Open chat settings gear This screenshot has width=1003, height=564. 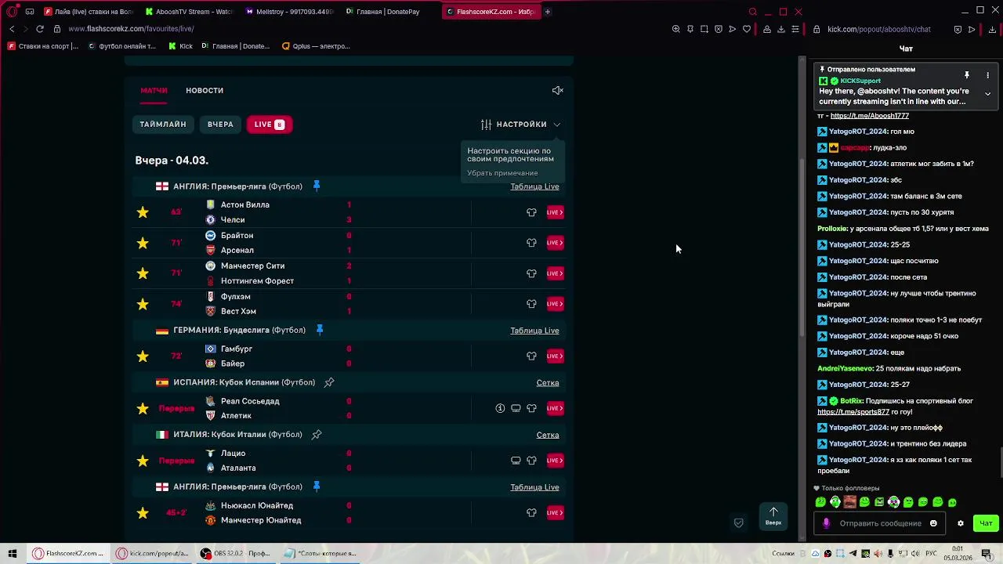point(961,523)
